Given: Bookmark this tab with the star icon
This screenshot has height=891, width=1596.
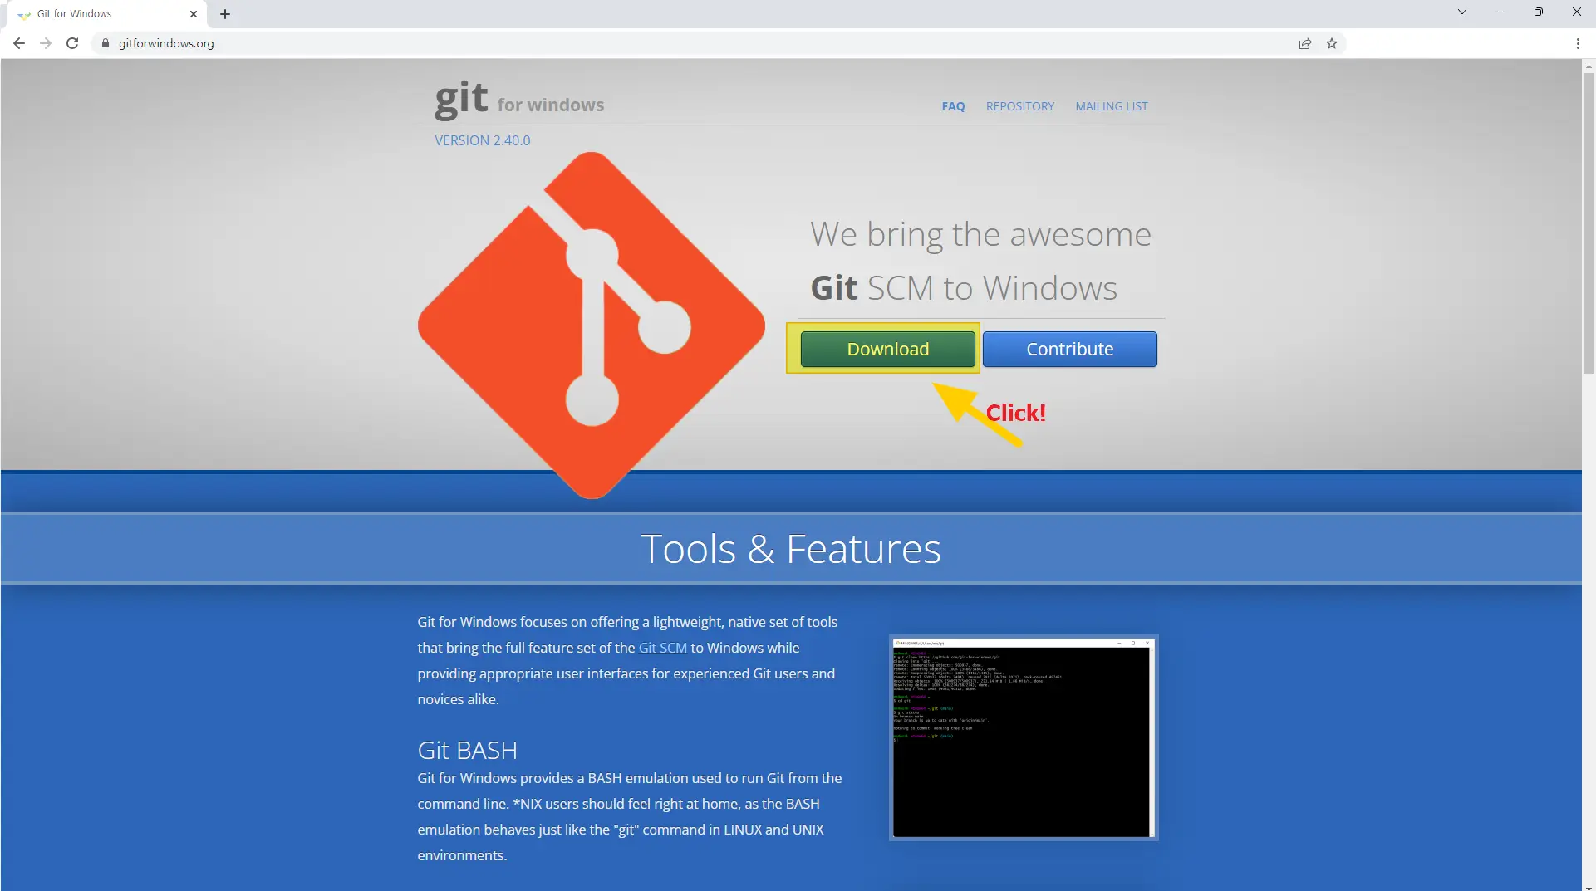Looking at the screenshot, I should tap(1332, 43).
